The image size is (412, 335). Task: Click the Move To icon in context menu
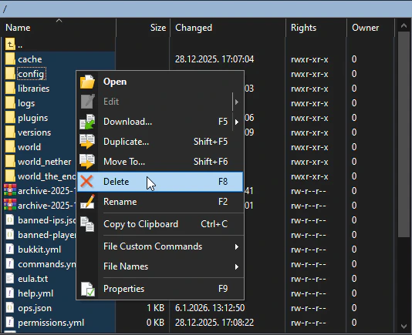[87, 162]
